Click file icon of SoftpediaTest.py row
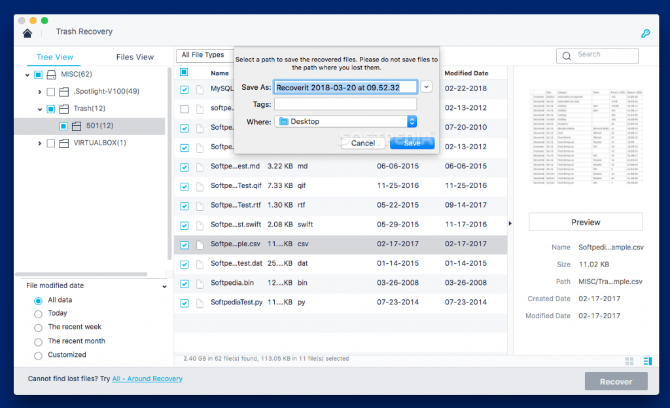 click(200, 303)
